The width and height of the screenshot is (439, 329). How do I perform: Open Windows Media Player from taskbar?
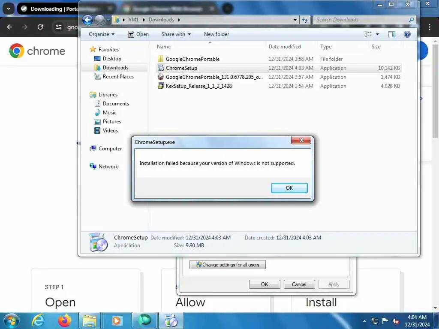pos(116,320)
